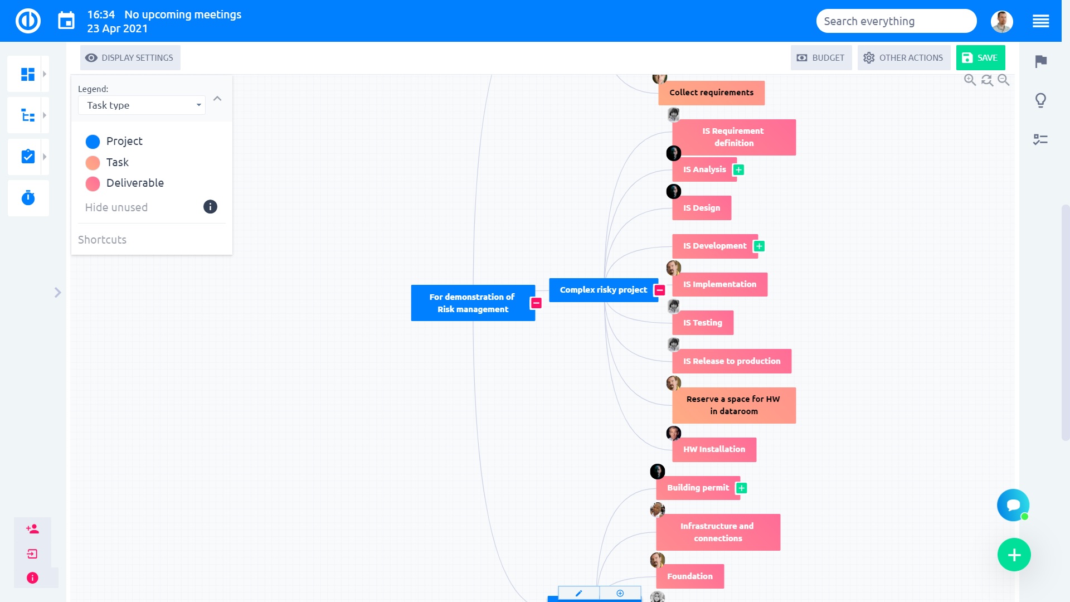The height and width of the screenshot is (602, 1070).
Task: Open the hamburger main menu
Action: [1040, 21]
